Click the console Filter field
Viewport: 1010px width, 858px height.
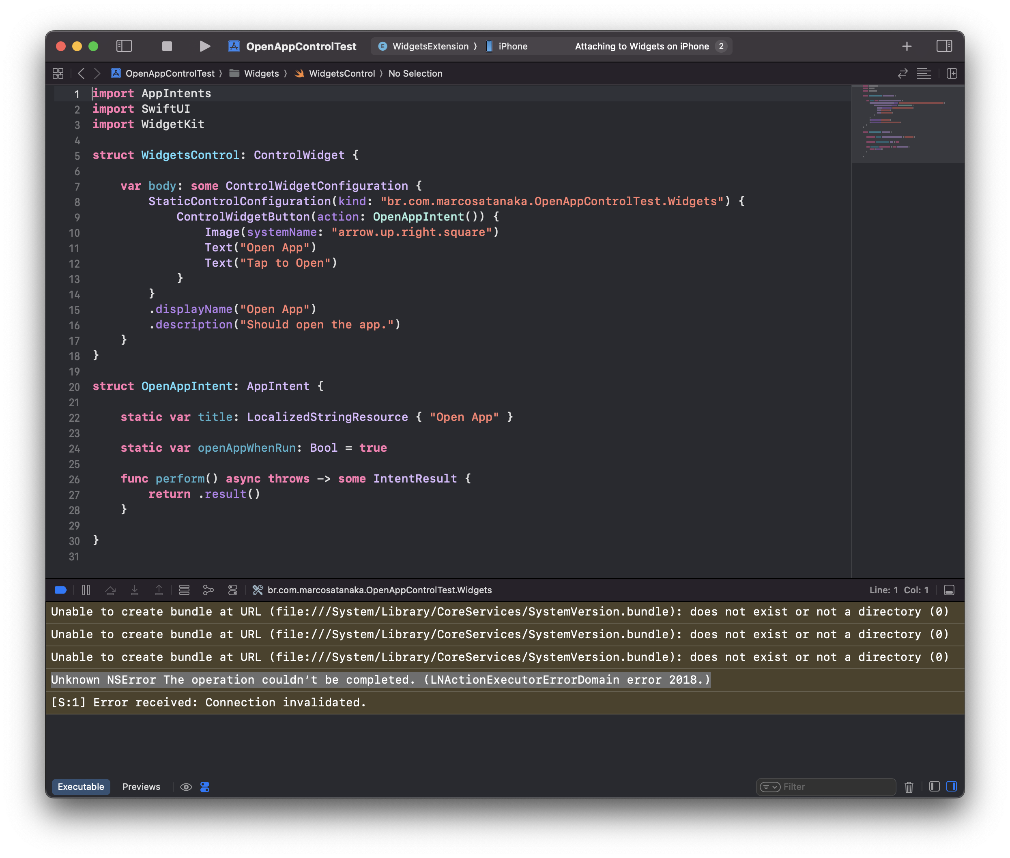[837, 787]
